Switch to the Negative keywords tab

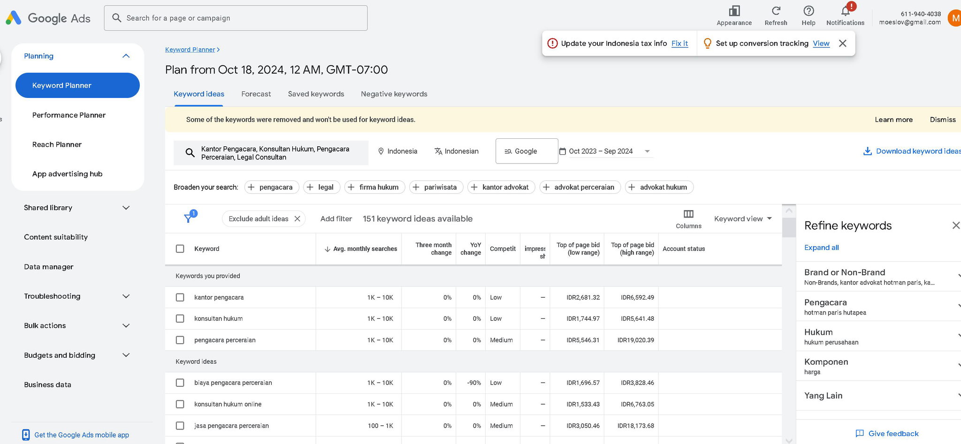[394, 94]
